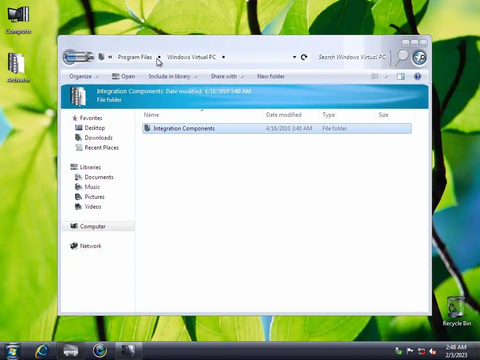
Task: Minimize the Explorer window
Action: (x=405, y=44)
